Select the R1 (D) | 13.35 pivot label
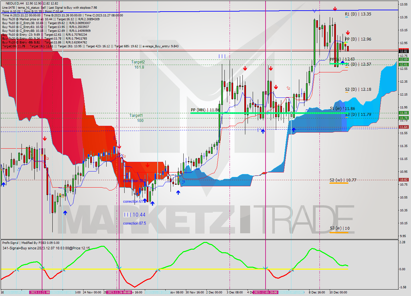Image resolution: width=411 pixels, height=296 pixels. coord(358,14)
